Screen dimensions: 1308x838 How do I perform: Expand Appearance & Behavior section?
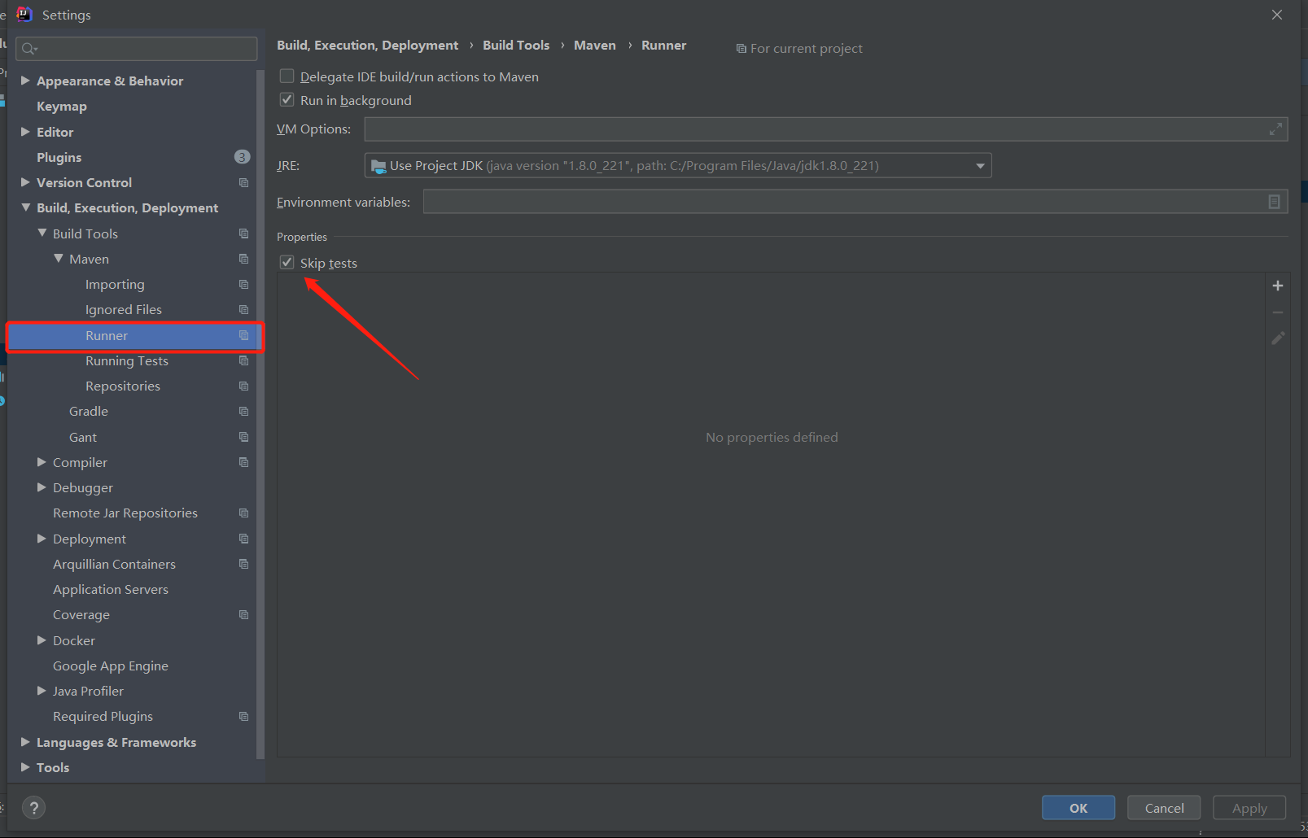(x=25, y=81)
